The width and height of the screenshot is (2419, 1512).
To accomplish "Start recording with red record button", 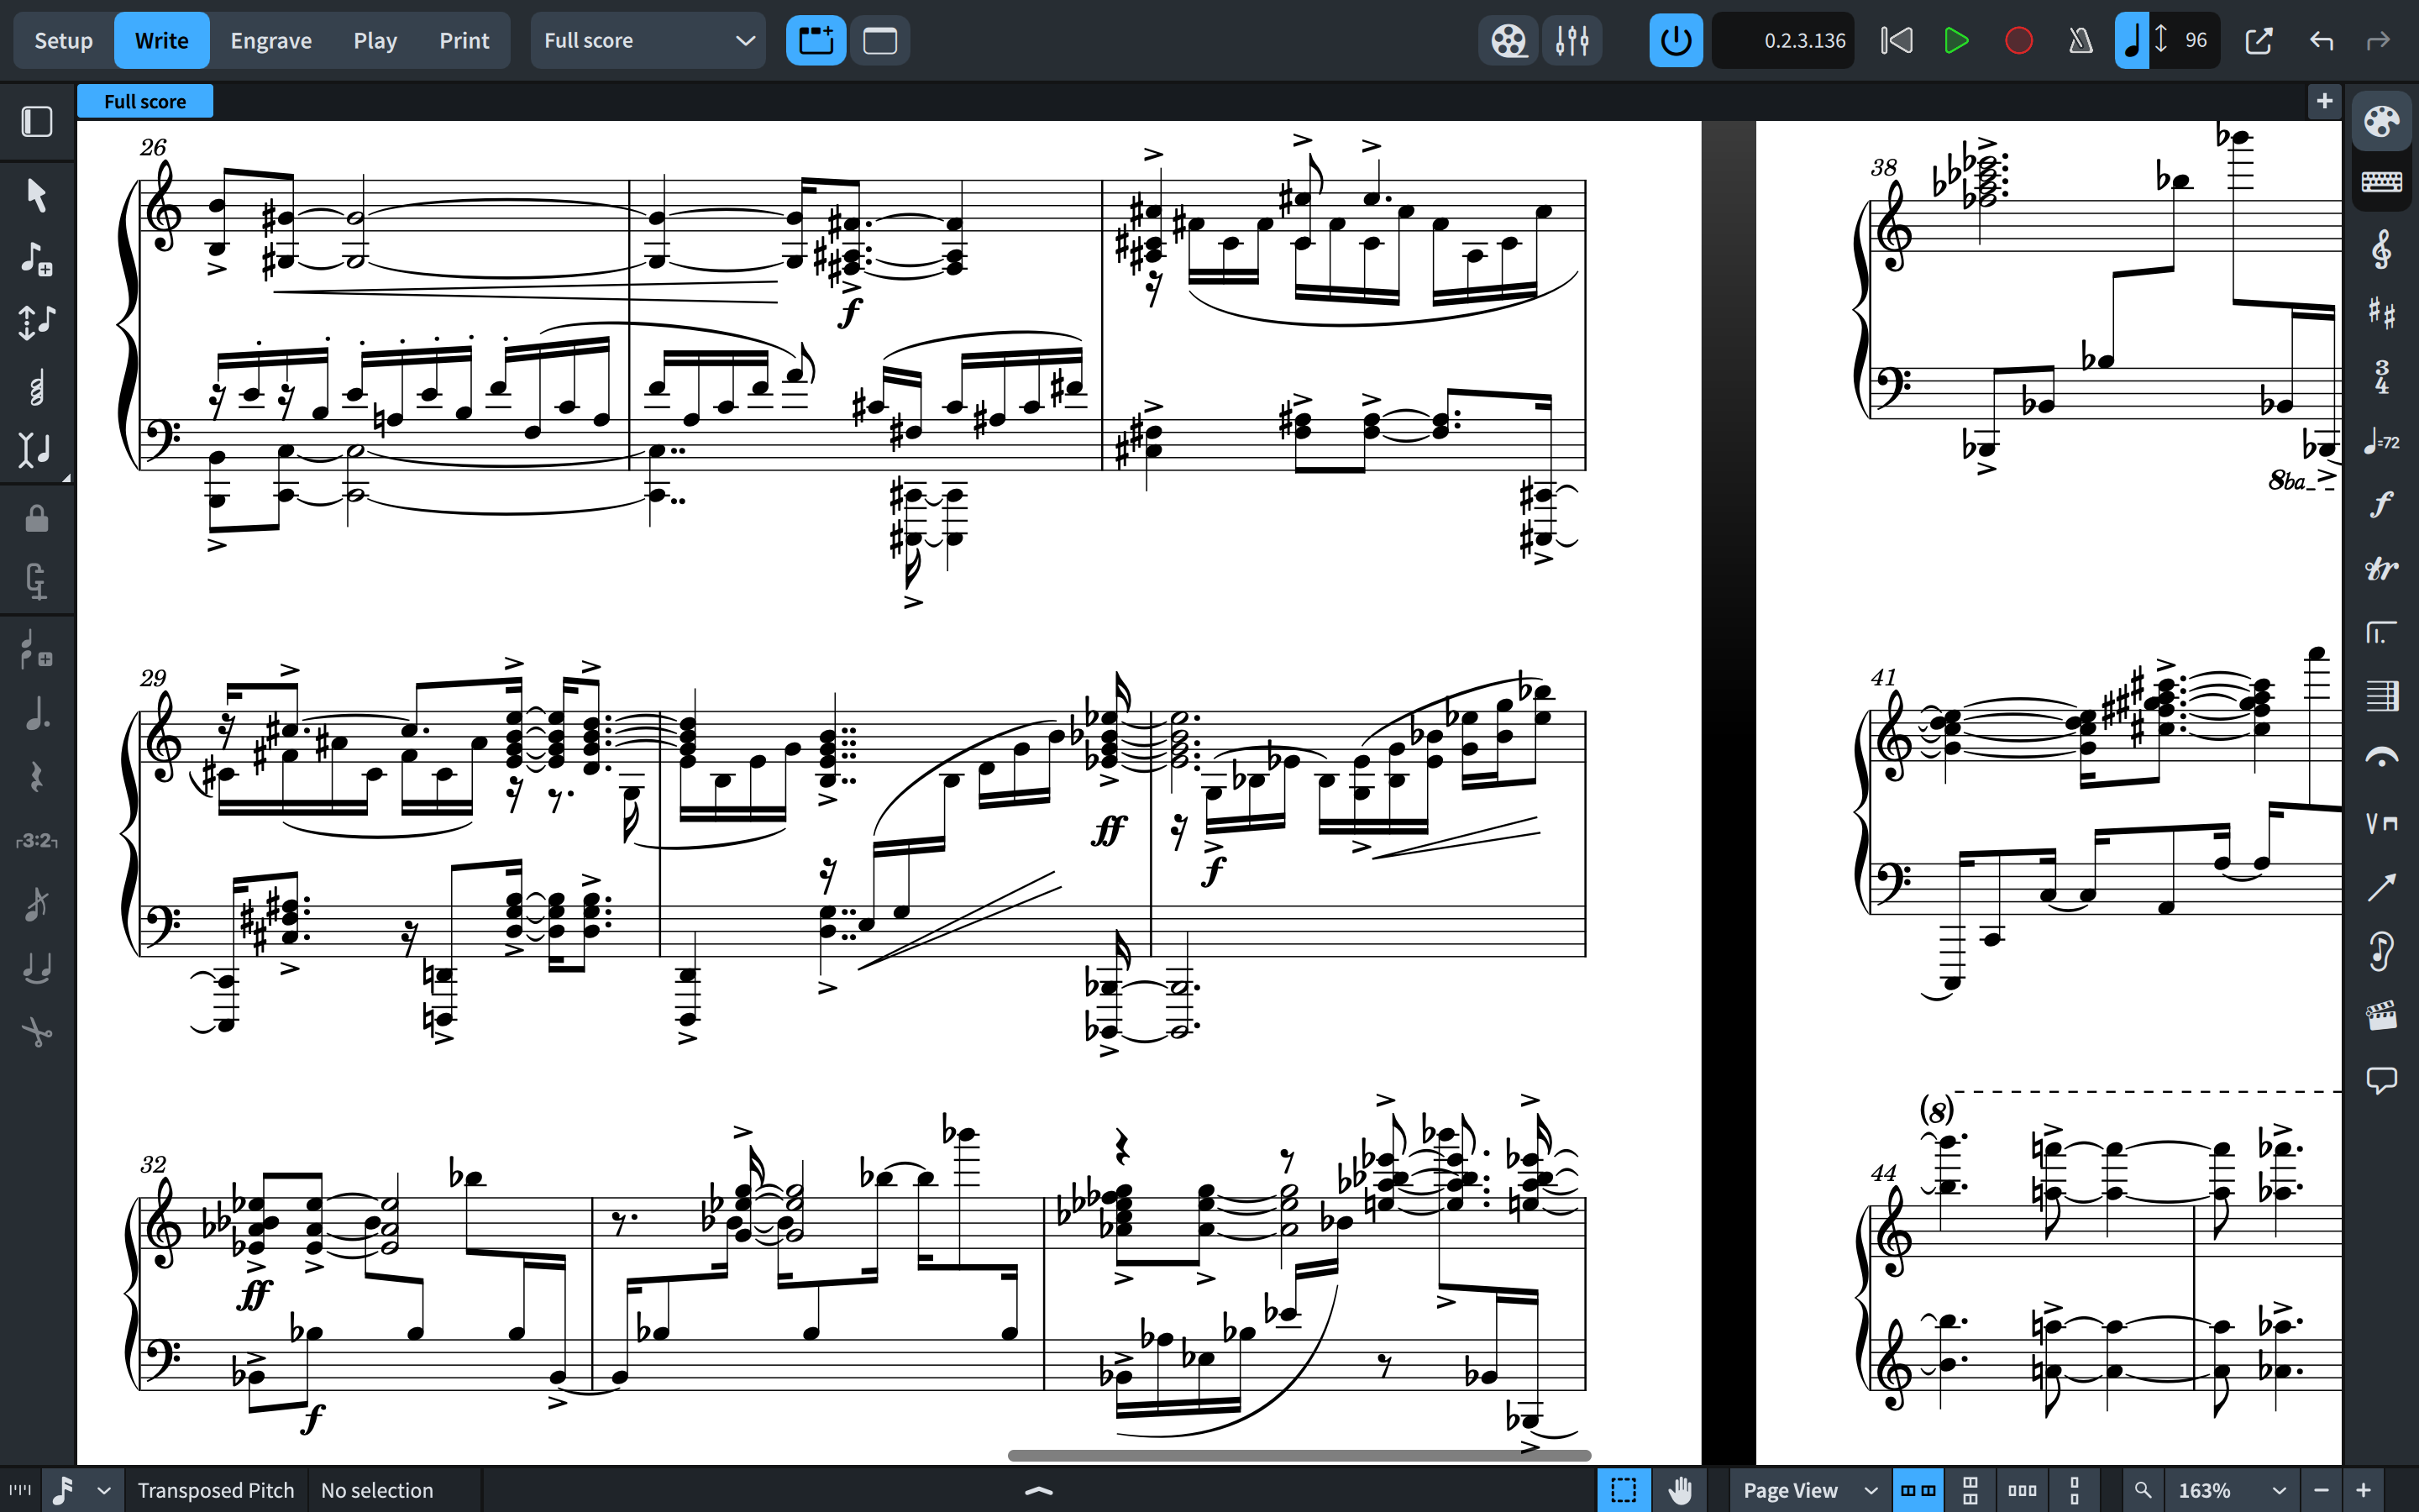I will tap(2019, 41).
